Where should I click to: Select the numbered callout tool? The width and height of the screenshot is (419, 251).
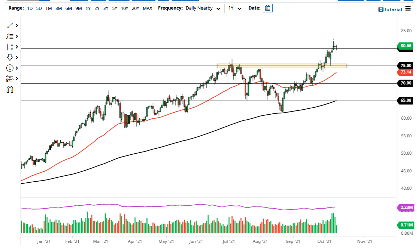point(10,68)
